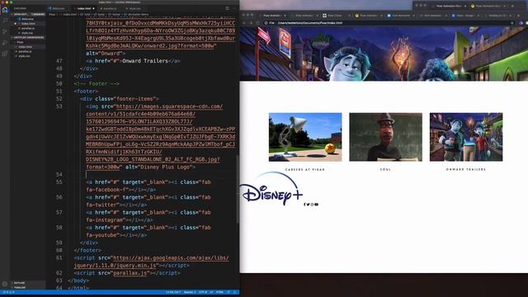Image resolution: width=528 pixels, height=297 pixels.
Task: Open Extensions view in activity bar
Action: pyautogui.click(x=5, y=54)
